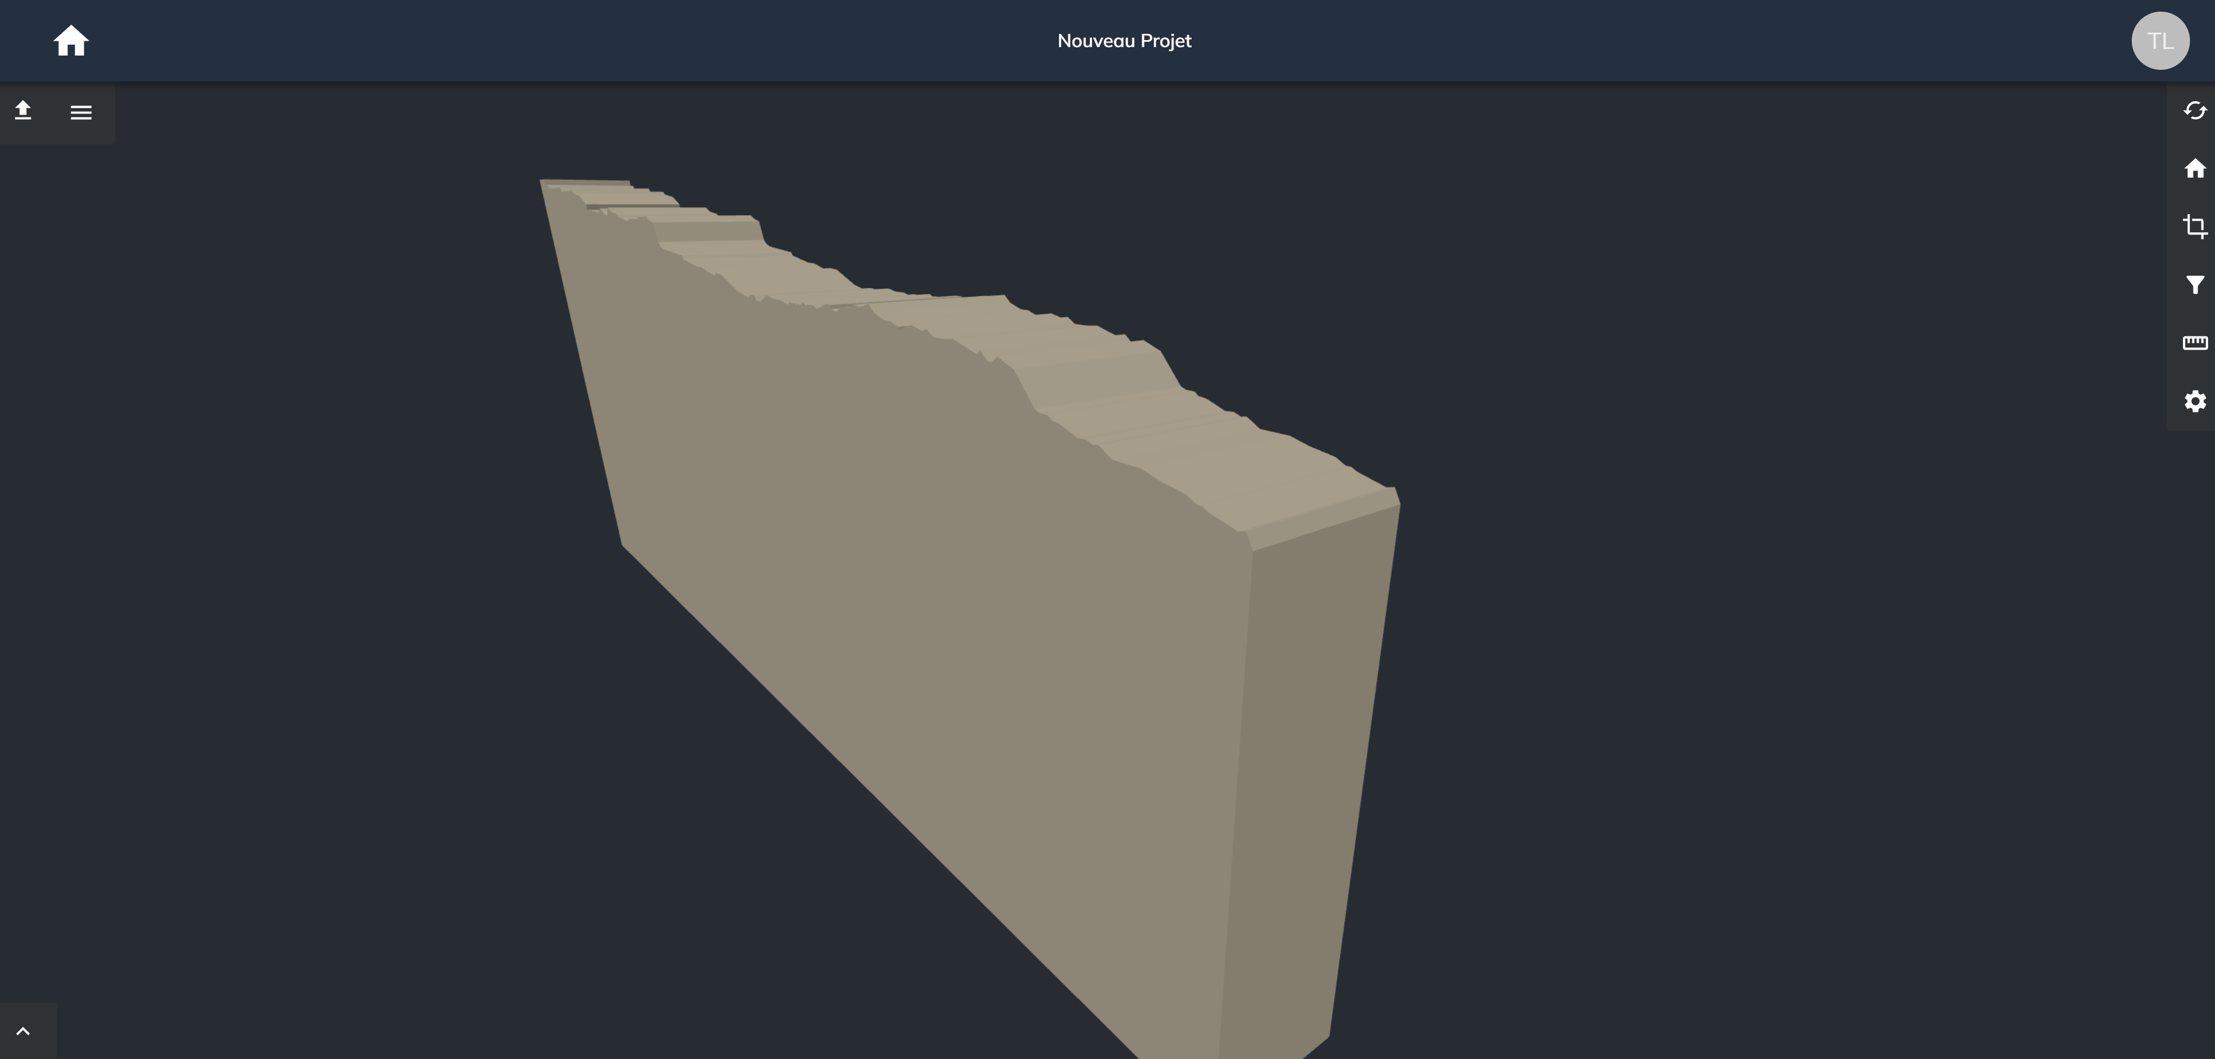Viewport: 2215px width, 1059px height.
Task: Open the hamburger menu panel
Action: [x=81, y=113]
